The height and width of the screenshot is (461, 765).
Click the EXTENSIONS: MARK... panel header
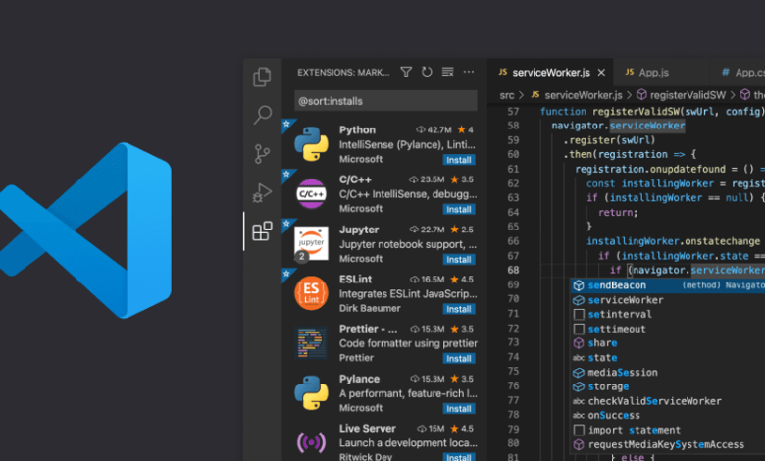pos(343,73)
